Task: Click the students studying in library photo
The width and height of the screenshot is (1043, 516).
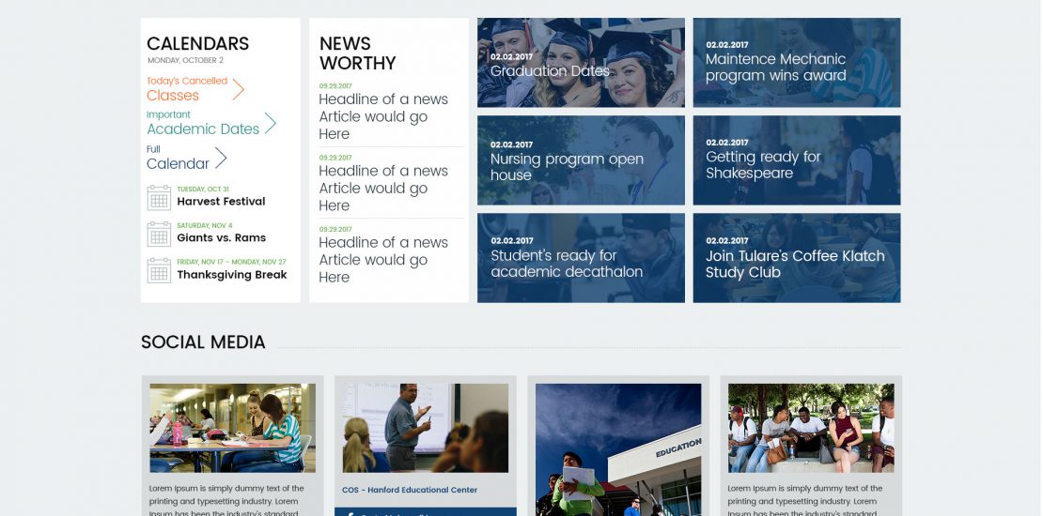Action: pyautogui.click(x=232, y=428)
